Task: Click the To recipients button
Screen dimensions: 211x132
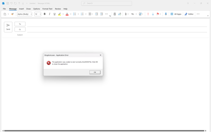Action: pos(20,24)
